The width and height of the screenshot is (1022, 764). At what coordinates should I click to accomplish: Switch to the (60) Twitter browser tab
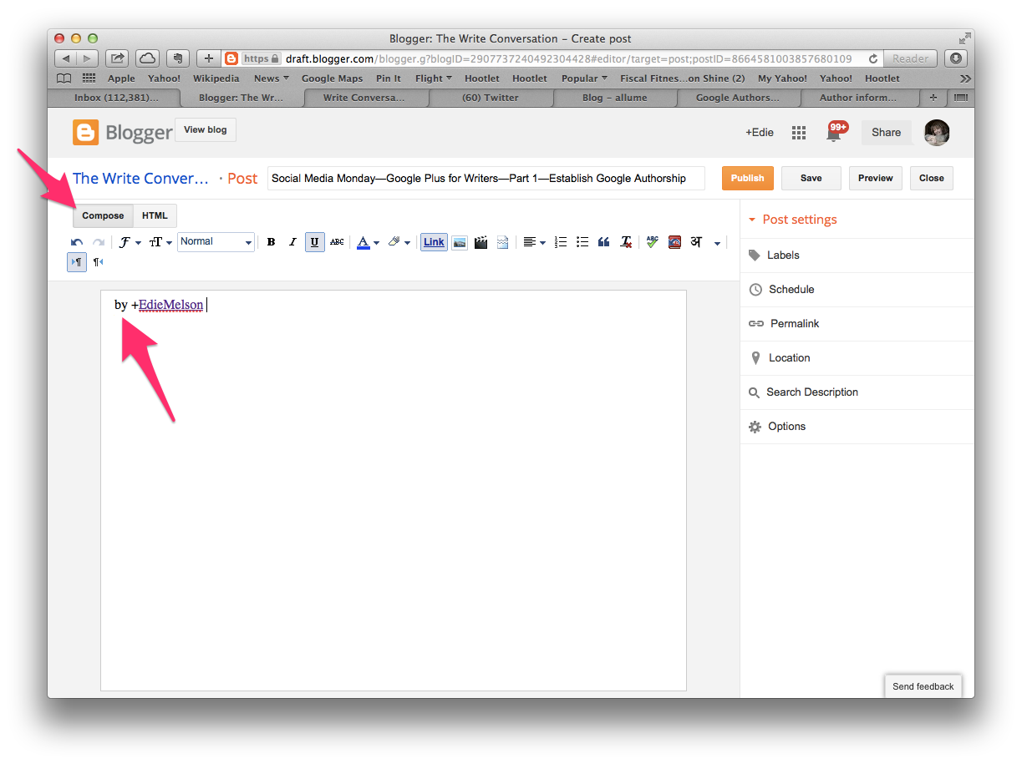(x=490, y=98)
